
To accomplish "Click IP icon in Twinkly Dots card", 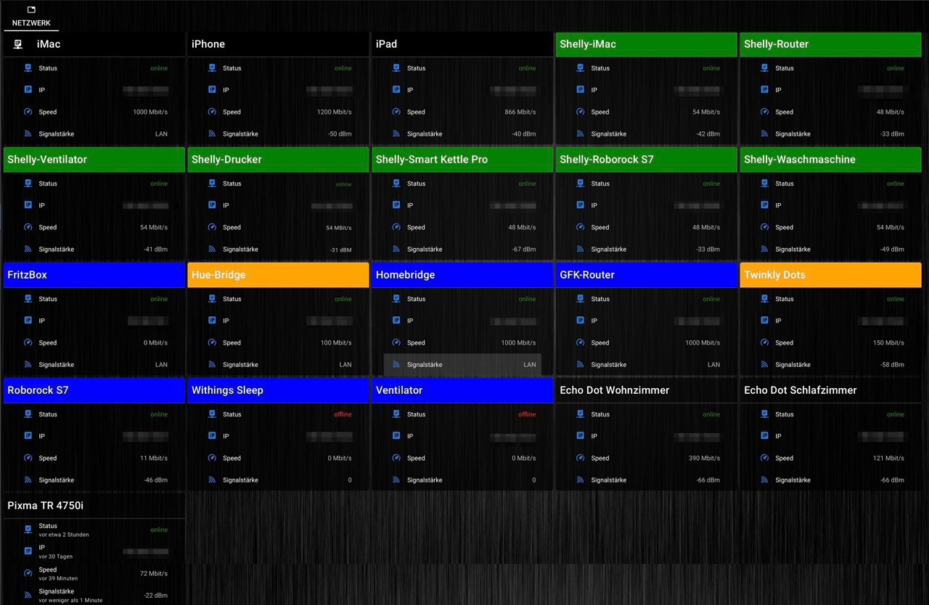I will (765, 321).
